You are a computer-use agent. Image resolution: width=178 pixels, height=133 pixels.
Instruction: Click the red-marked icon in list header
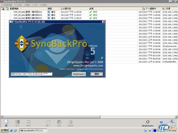click(x=3, y=9)
